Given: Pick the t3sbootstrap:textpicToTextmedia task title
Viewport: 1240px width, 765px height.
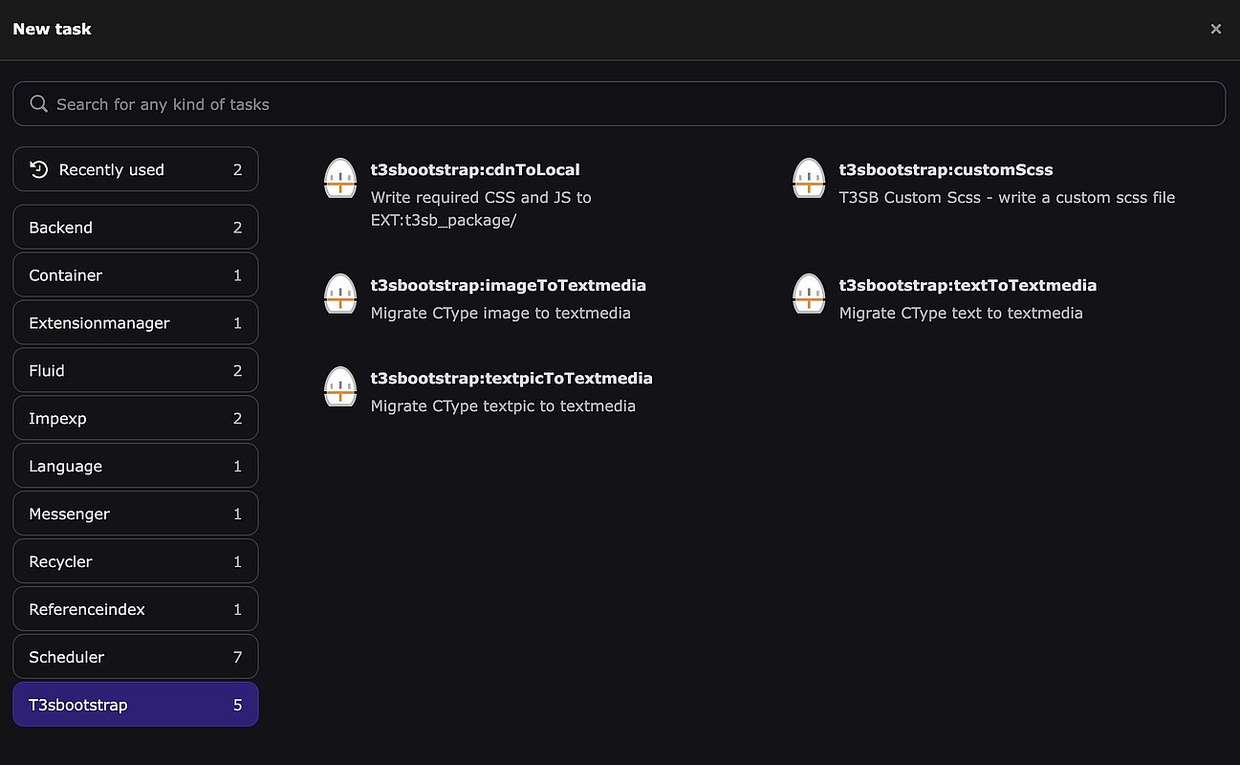Looking at the screenshot, I should (511, 379).
